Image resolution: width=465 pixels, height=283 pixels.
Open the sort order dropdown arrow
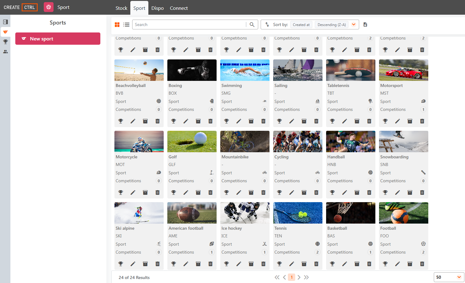point(354,25)
